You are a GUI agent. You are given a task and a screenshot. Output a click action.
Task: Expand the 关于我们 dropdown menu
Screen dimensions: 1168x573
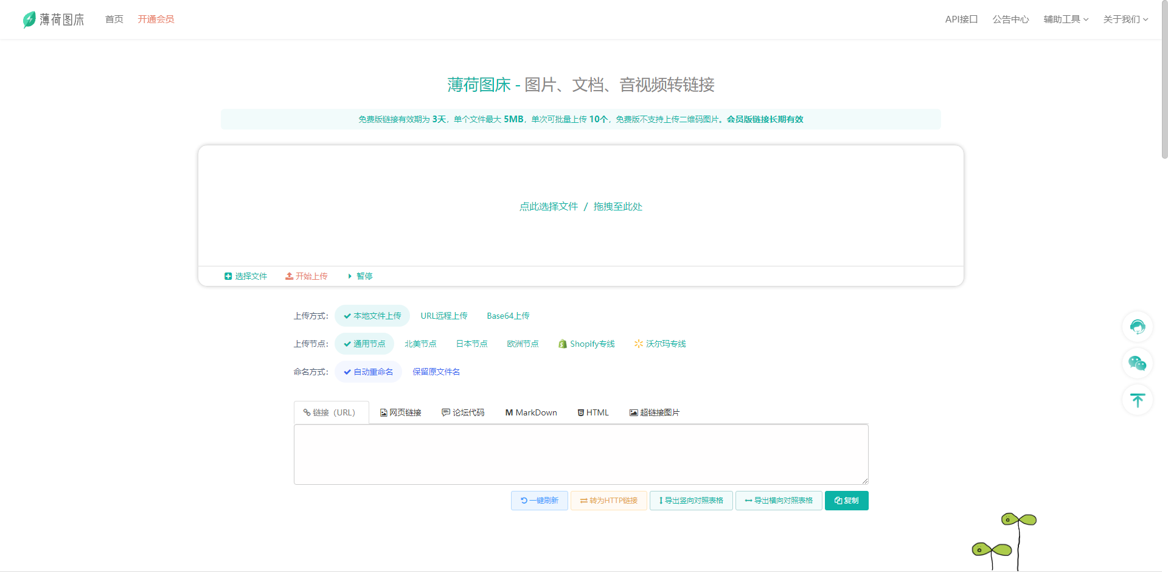[x=1125, y=19]
